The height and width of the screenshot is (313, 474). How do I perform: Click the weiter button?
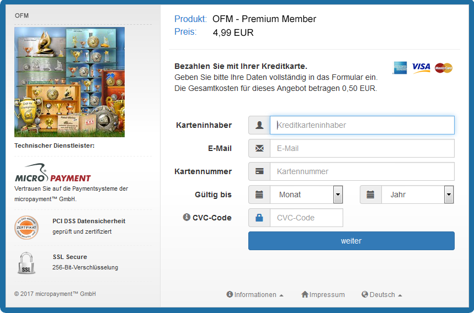(x=351, y=241)
